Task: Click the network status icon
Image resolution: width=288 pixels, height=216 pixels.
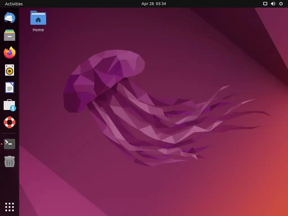Action: [x=265, y=4]
